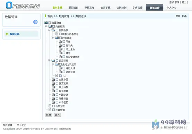
Task: Check the 百家讲坛 checkbox
Action: coord(57,60)
